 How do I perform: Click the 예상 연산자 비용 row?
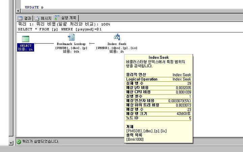(x=159, y=101)
